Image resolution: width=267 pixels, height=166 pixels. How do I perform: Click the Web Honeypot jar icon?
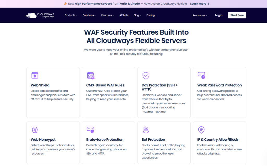pyautogui.click(x=35, y=130)
